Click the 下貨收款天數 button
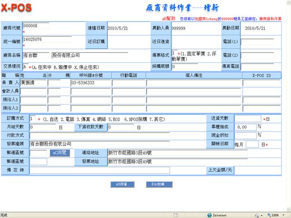 (x=92, y=127)
